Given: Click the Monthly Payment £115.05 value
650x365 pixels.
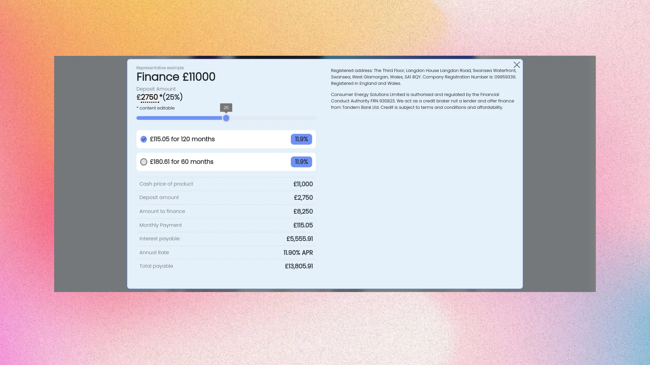Looking at the screenshot, I should 303,225.
